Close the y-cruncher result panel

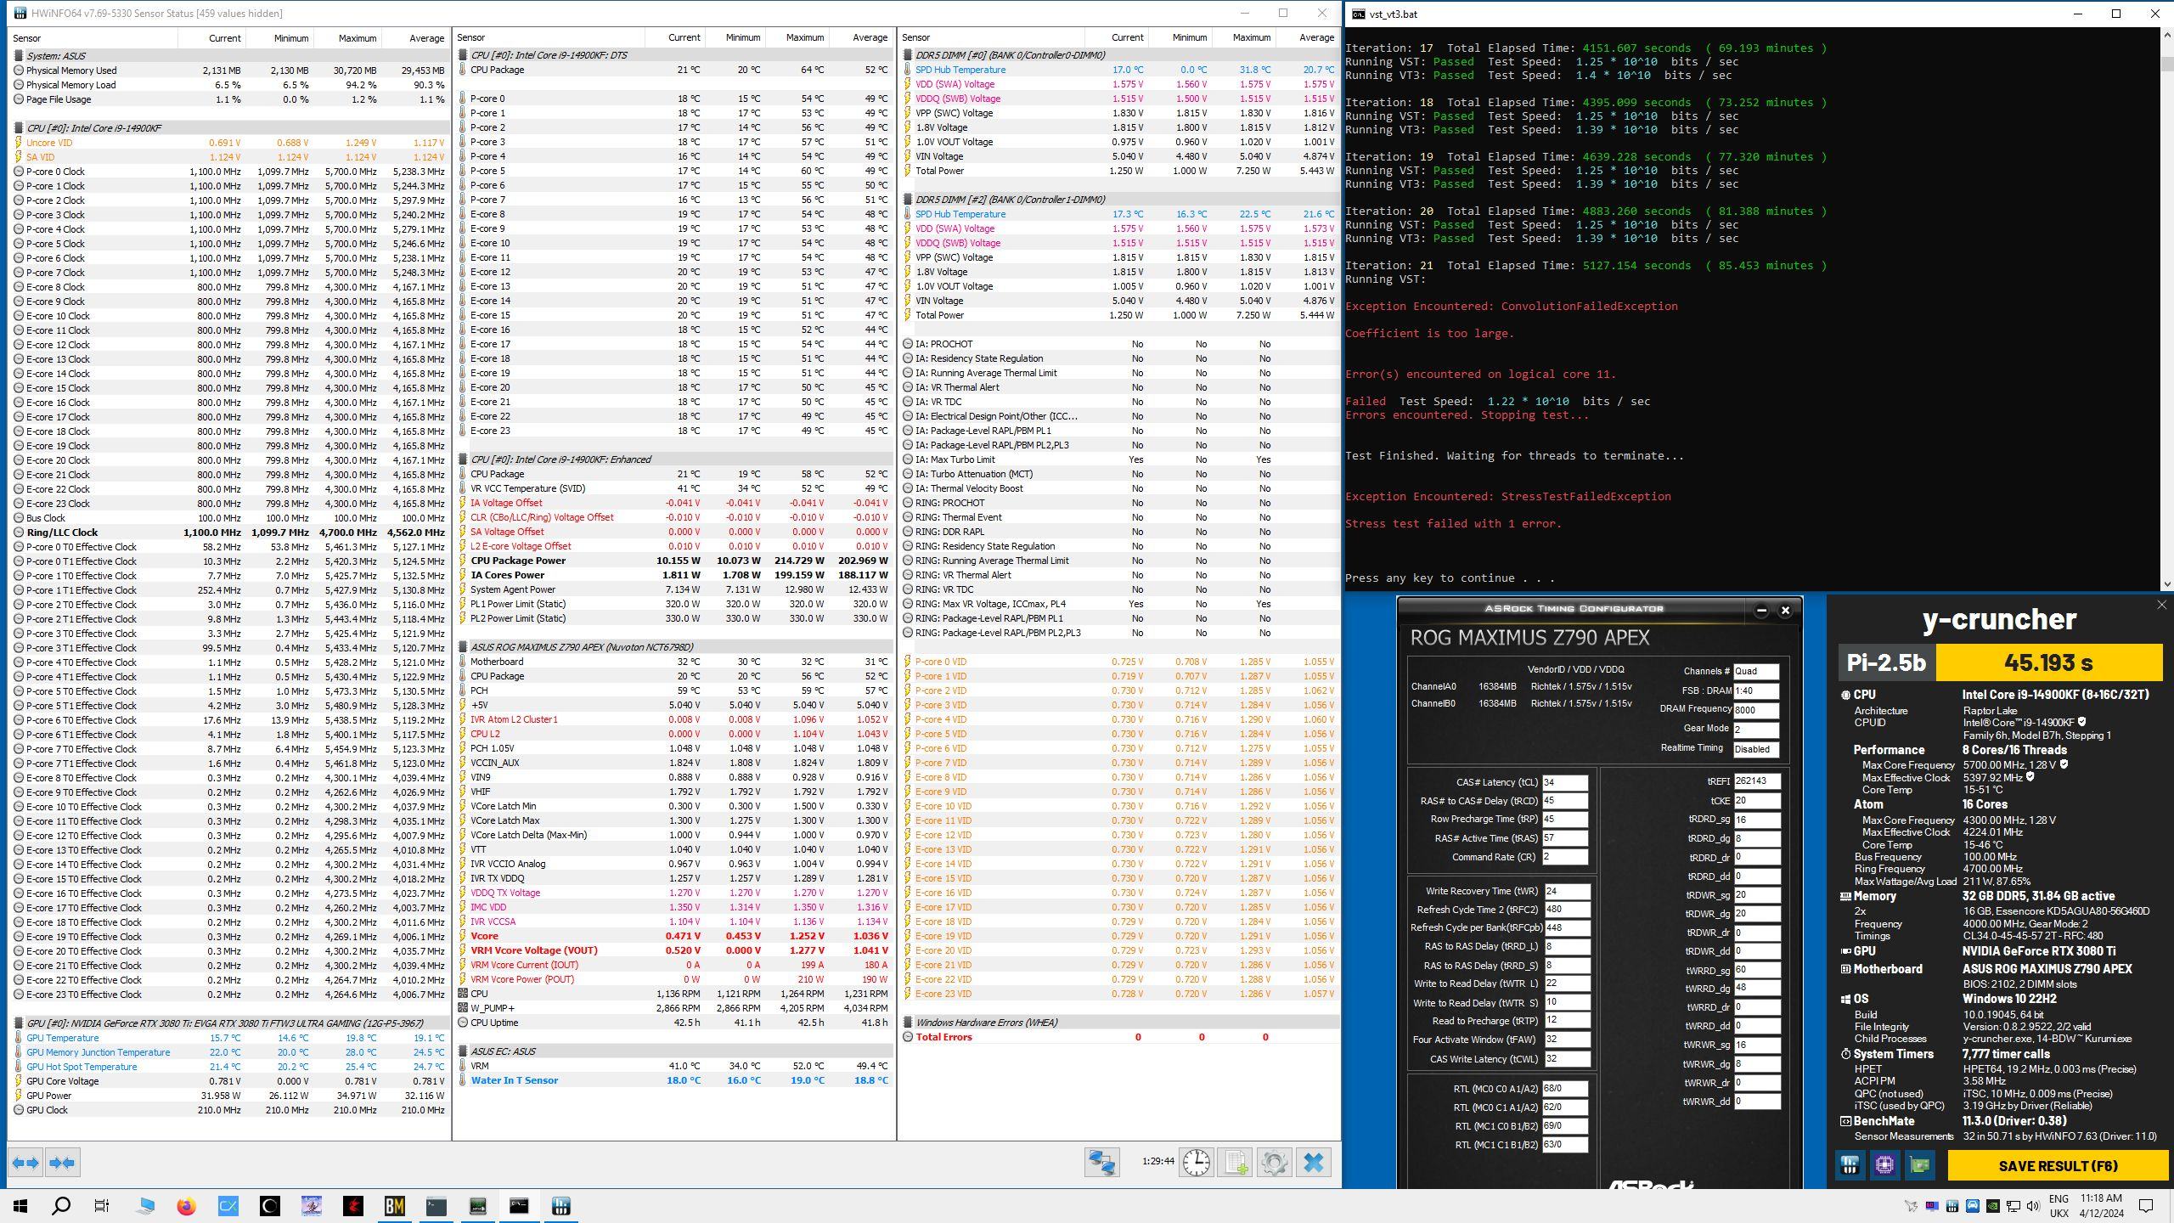click(x=2160, y=605)
